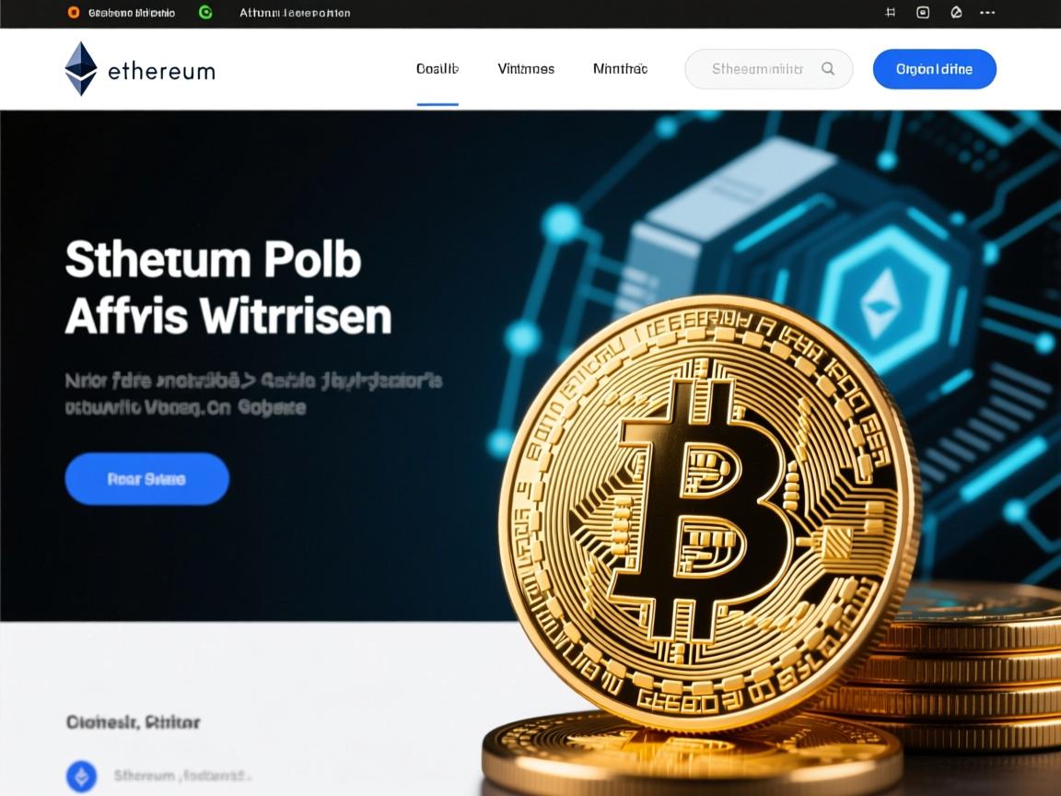The height and width of the screenshot is (796, 1061).
Task: Click the orange circle icon in top bar
Action: click(x=73, y=12)
